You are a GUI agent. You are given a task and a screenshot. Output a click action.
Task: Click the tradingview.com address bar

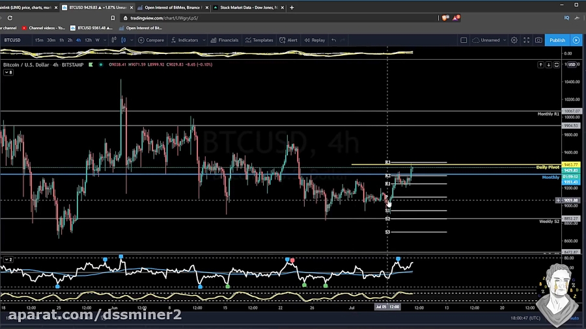pos(279,18)
